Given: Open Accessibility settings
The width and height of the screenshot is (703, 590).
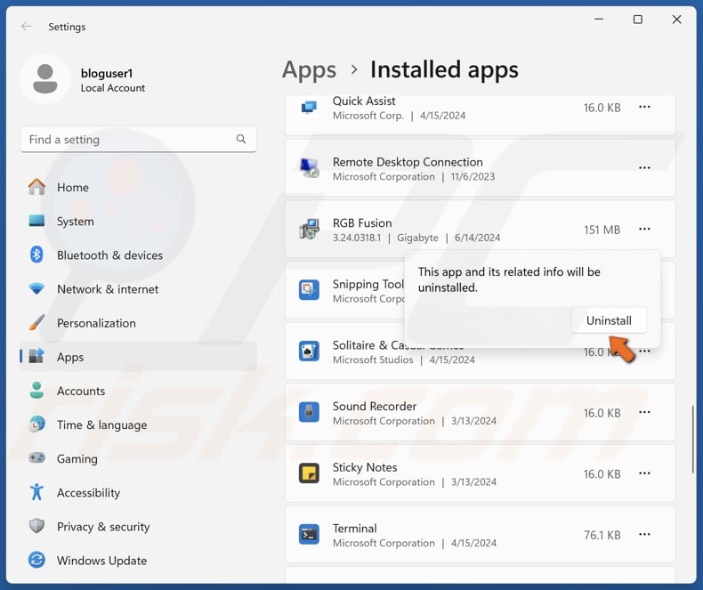Looking at the screenshot, I should tap(139, 493).
